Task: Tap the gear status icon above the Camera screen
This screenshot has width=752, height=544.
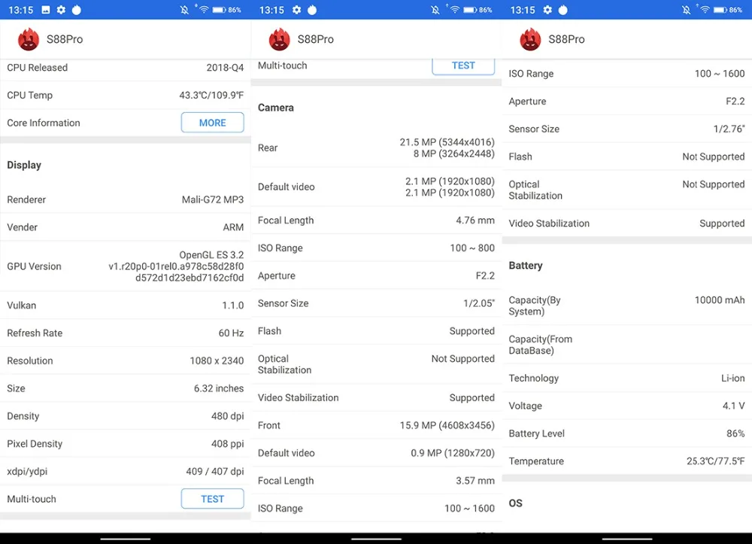Action: click(x=296, y=10)
